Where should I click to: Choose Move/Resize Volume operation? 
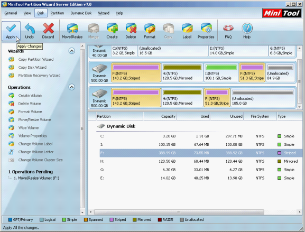[30, 119]
